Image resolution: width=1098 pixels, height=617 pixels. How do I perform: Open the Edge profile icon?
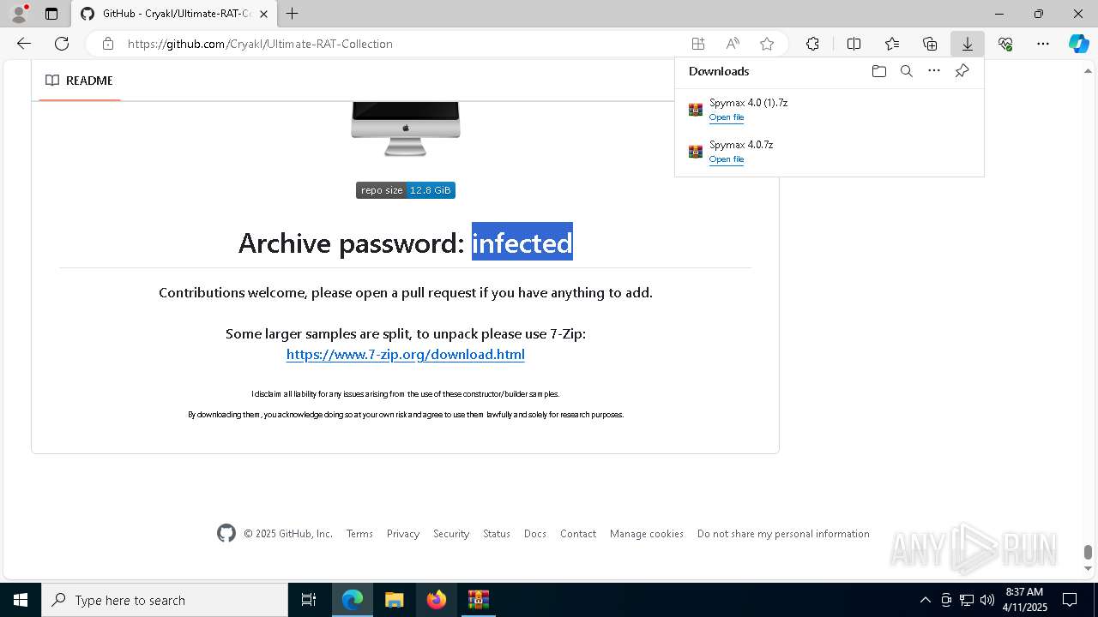19,14
